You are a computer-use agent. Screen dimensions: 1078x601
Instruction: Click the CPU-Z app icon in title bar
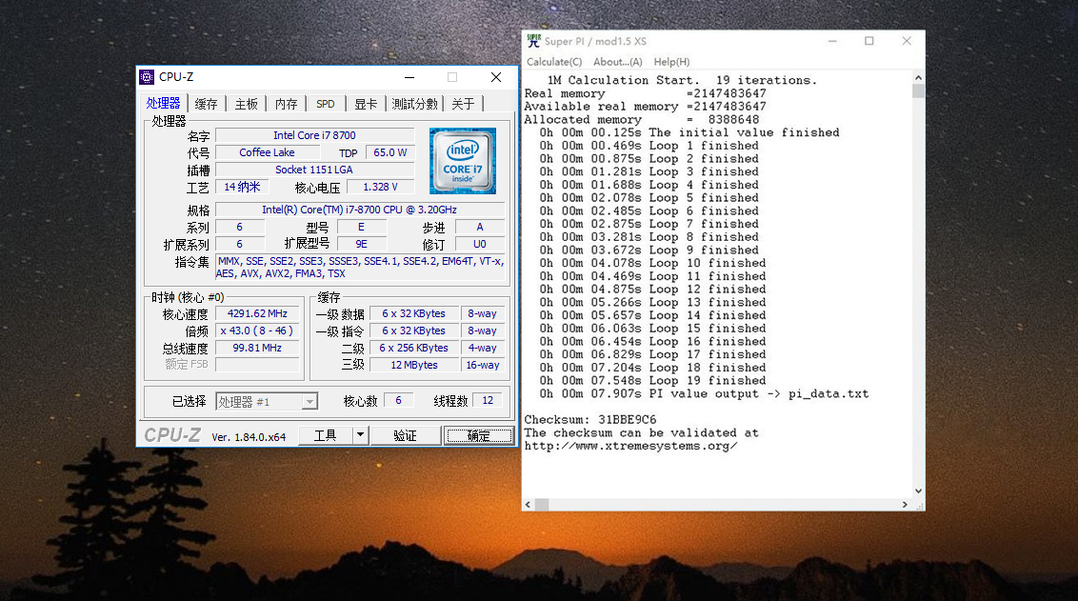tap(147, 77)
